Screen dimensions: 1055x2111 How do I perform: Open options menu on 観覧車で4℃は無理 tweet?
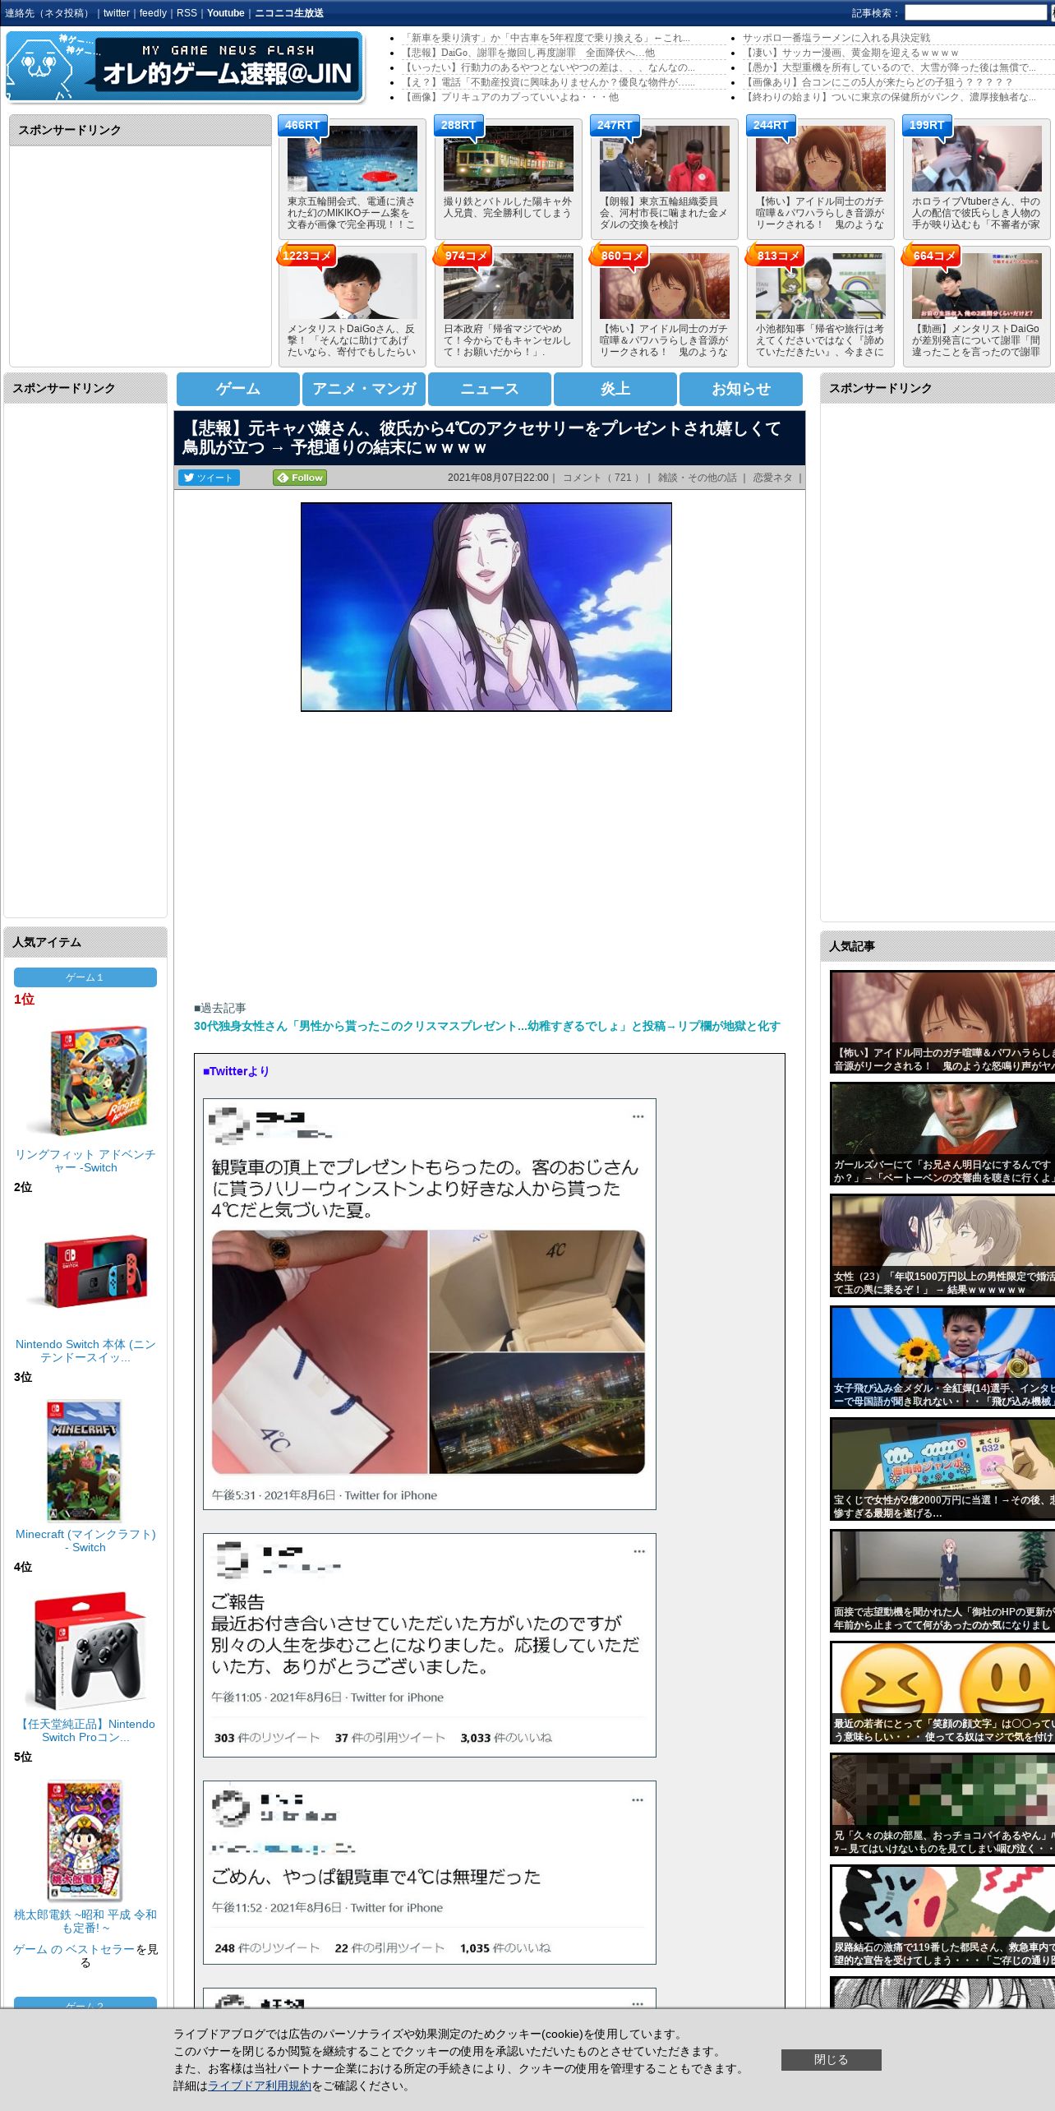(x=637, y=1799)
